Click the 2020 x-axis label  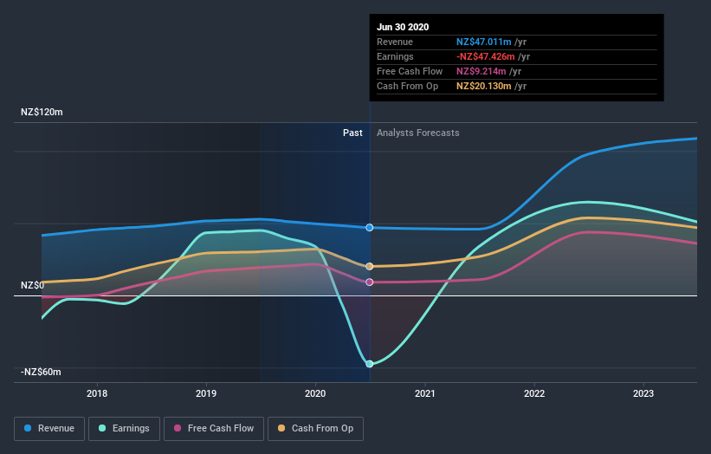(x=315, y=393)
